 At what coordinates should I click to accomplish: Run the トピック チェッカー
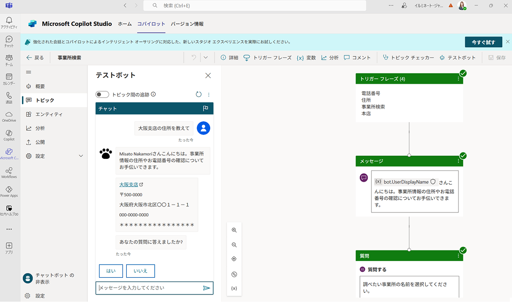point(409,58)
